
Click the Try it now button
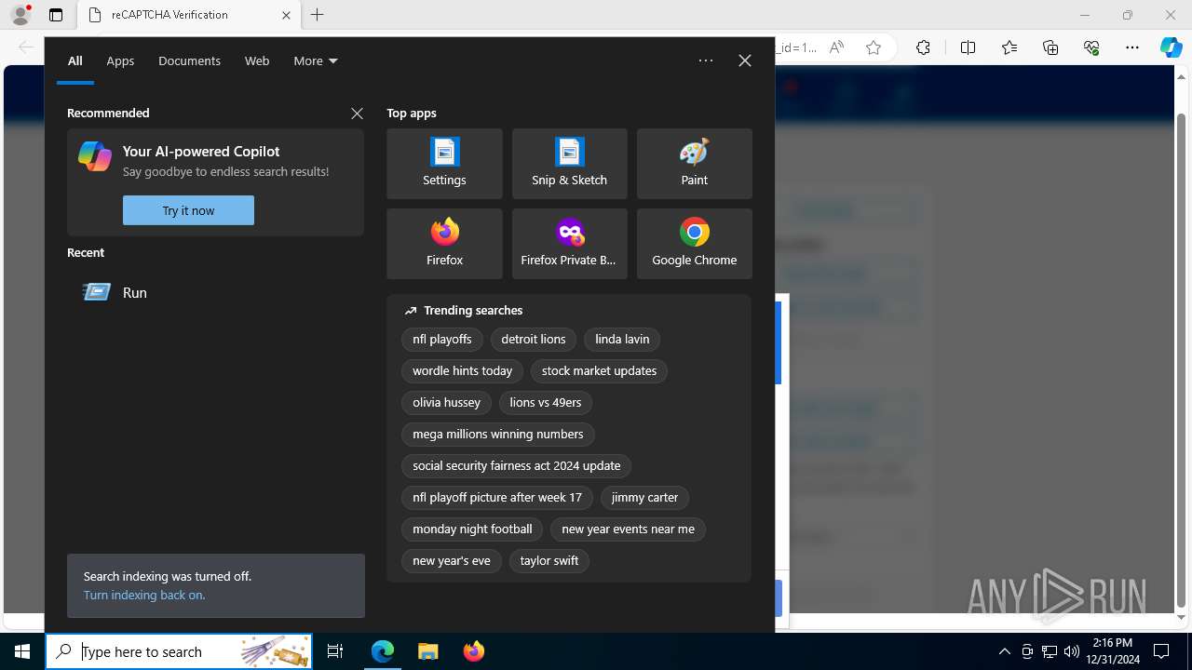[188, 210]
